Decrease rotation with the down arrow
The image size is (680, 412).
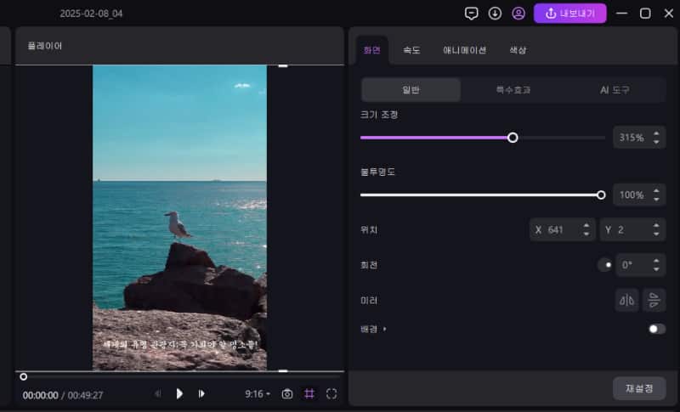tap(656, 269)
